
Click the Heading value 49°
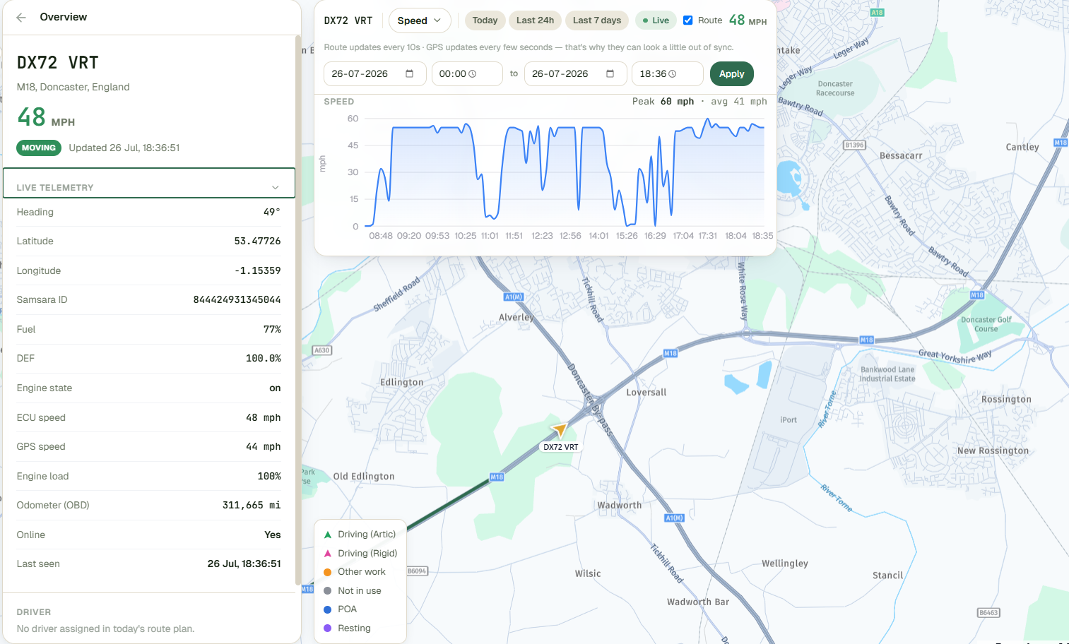click(272, 212)
